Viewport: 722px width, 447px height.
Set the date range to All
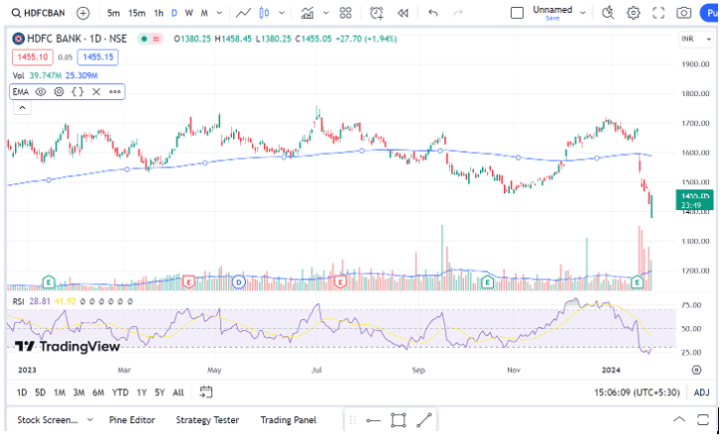[179, 392]
